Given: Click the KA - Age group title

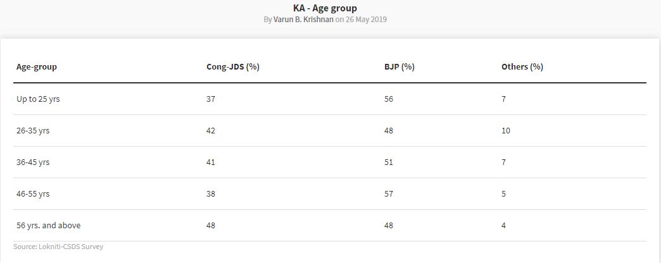Looking at the screenshot, I should pyautogui.click(x=325, y=8).
